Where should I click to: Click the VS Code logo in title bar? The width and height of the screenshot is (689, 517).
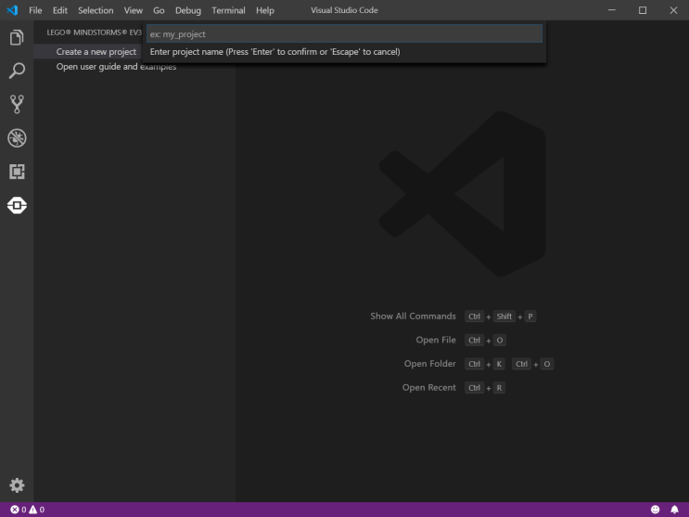point(12,10)
